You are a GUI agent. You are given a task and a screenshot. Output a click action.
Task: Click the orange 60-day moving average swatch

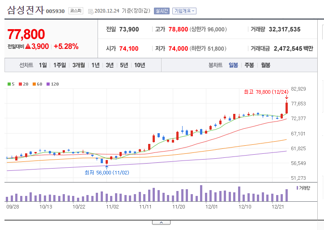(x=34, y=84)
